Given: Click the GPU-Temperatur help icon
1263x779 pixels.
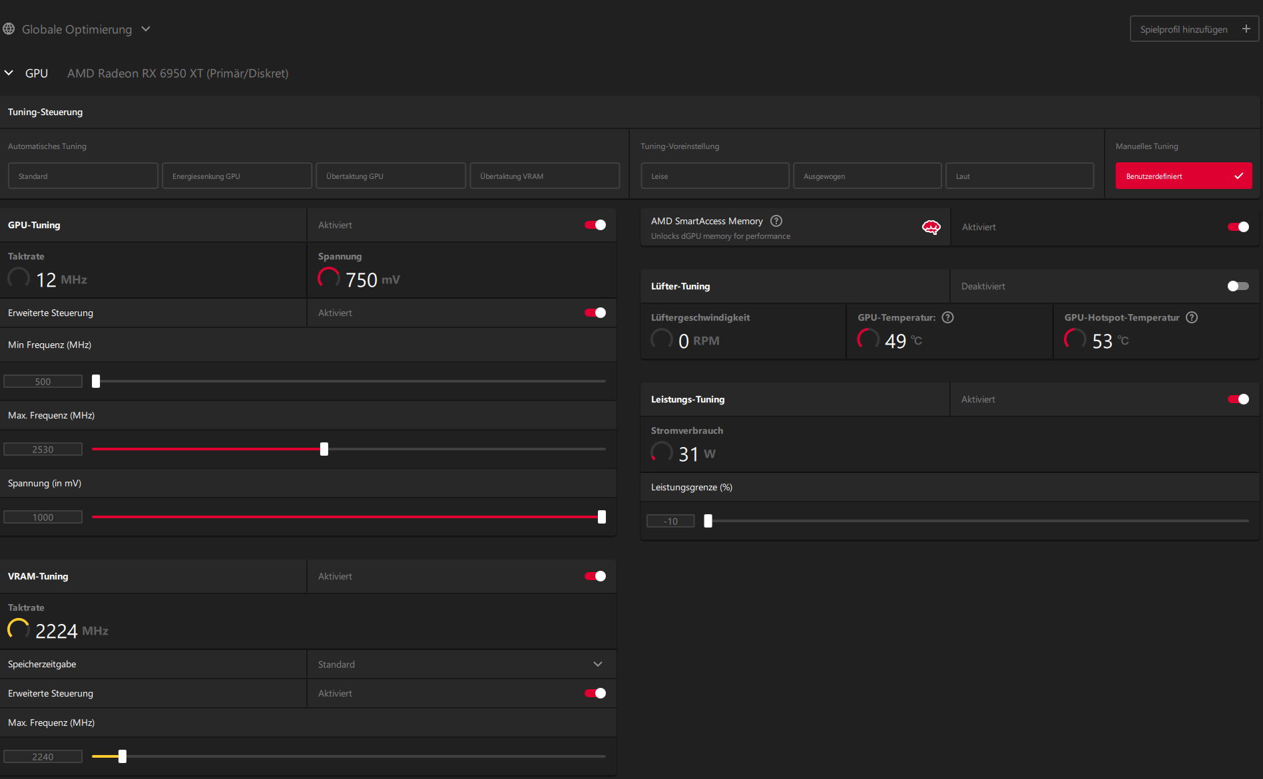Looking at the screenshot, I should point(948,317).
